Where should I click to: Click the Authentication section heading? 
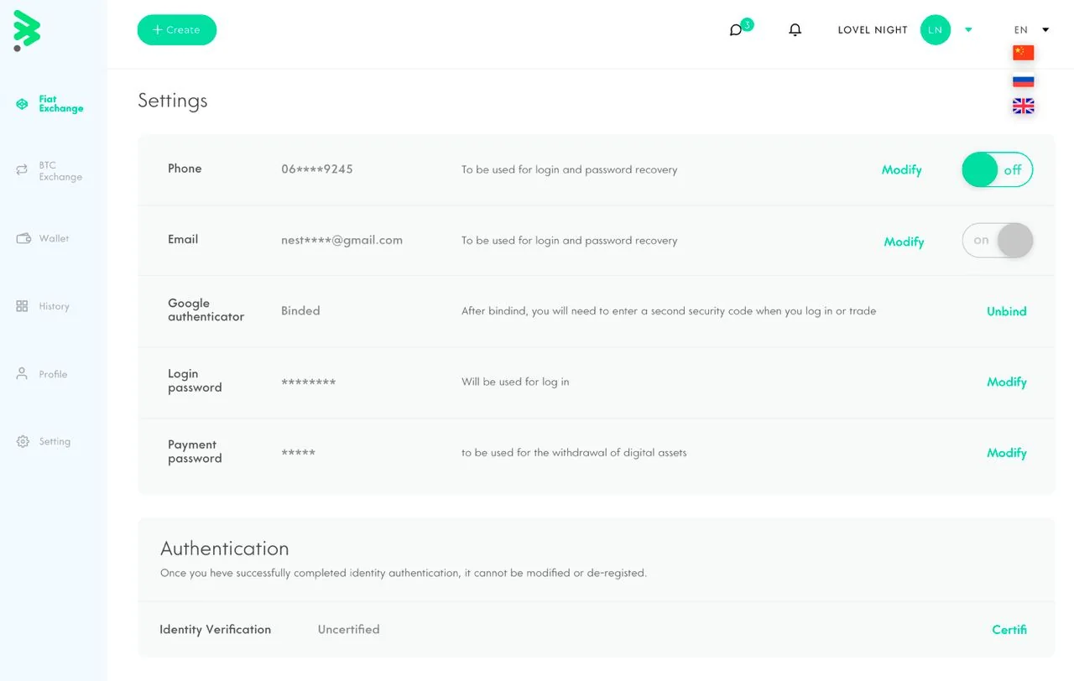[225, 548]
